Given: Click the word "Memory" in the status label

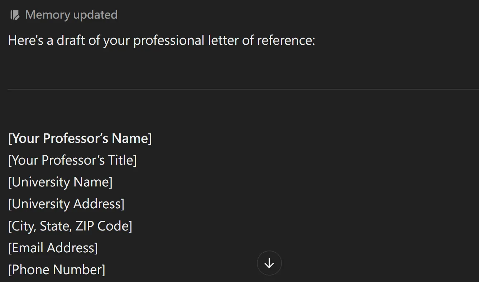Looking at the screenshot, I should click(x=48, y=15).
